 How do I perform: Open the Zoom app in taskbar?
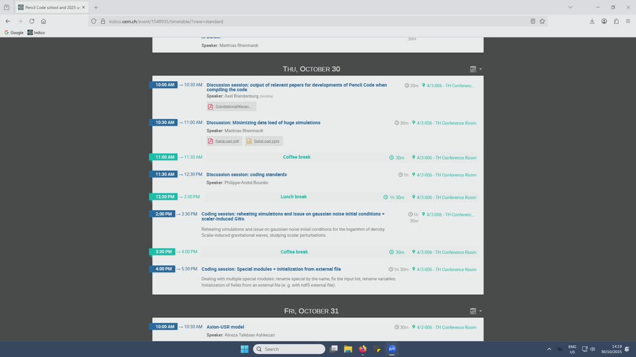(392, 349)
